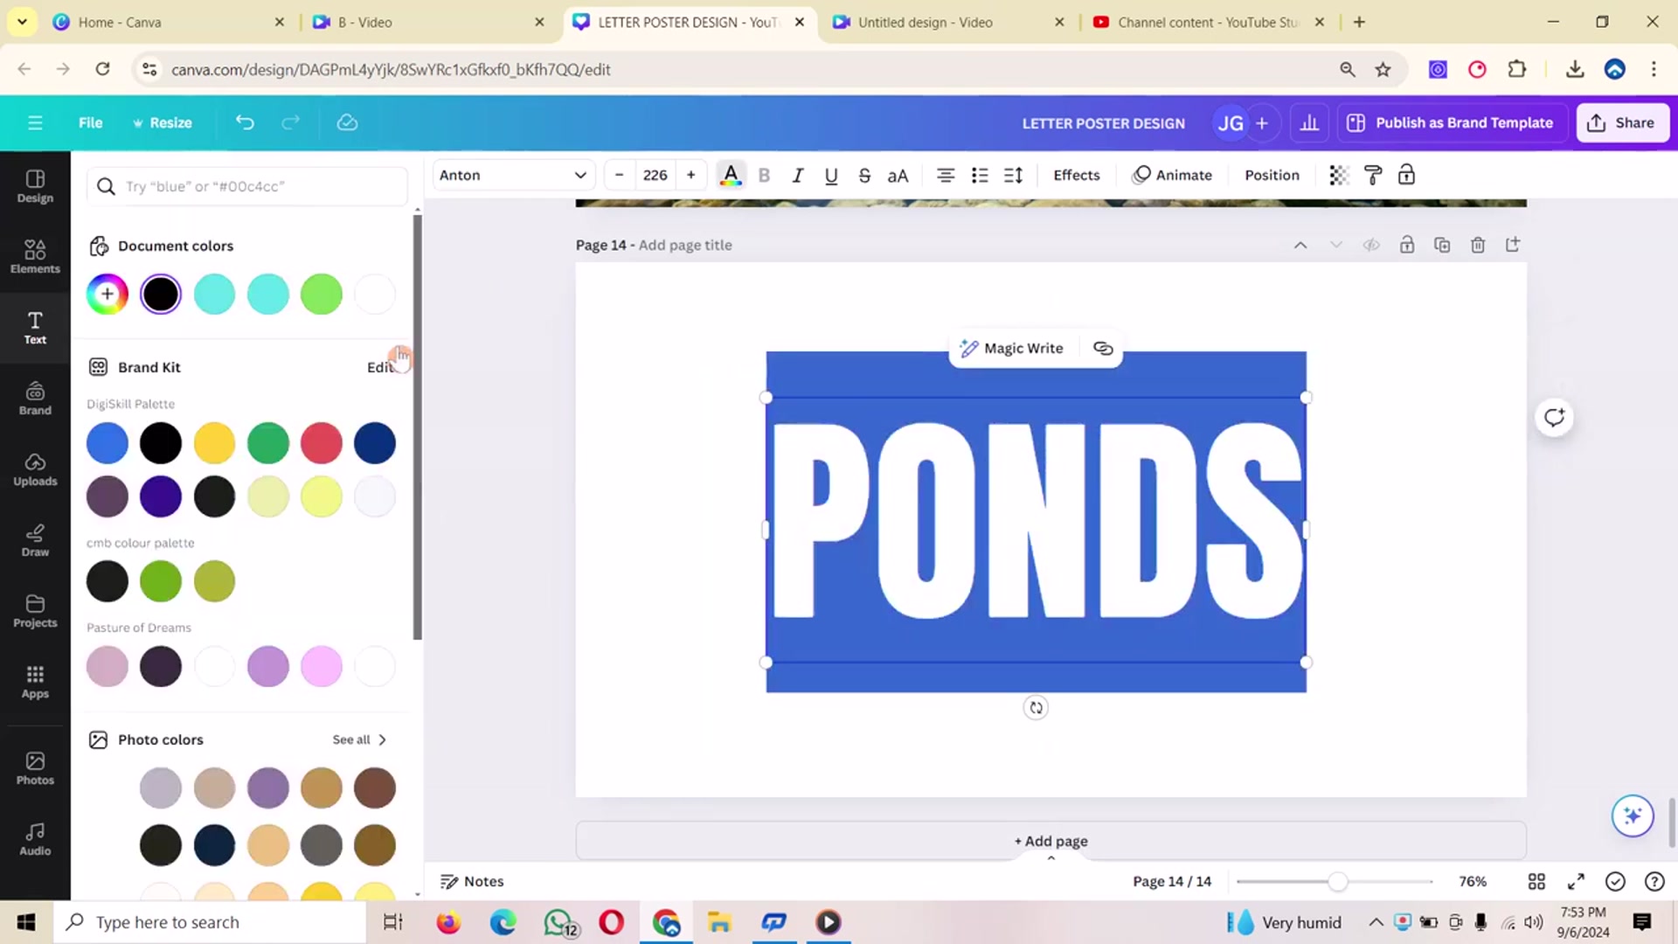This screenshot has width=1678, height=944.
Task: Undo the last action
Action: click(245, 122)
